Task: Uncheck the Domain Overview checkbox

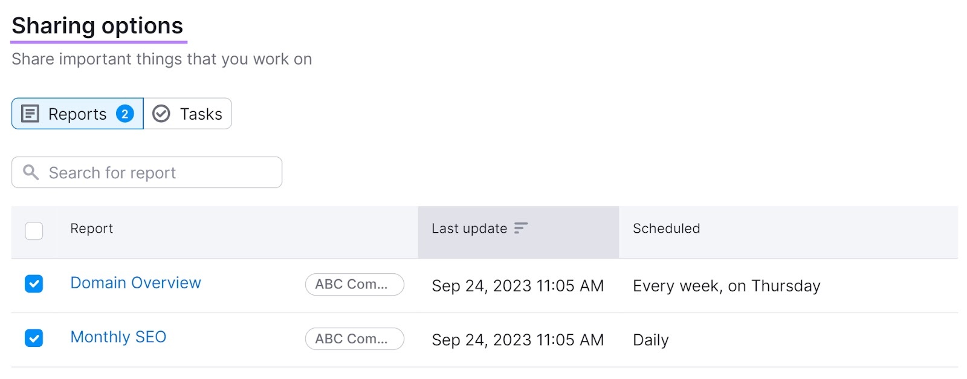Action: click(34, 283)
